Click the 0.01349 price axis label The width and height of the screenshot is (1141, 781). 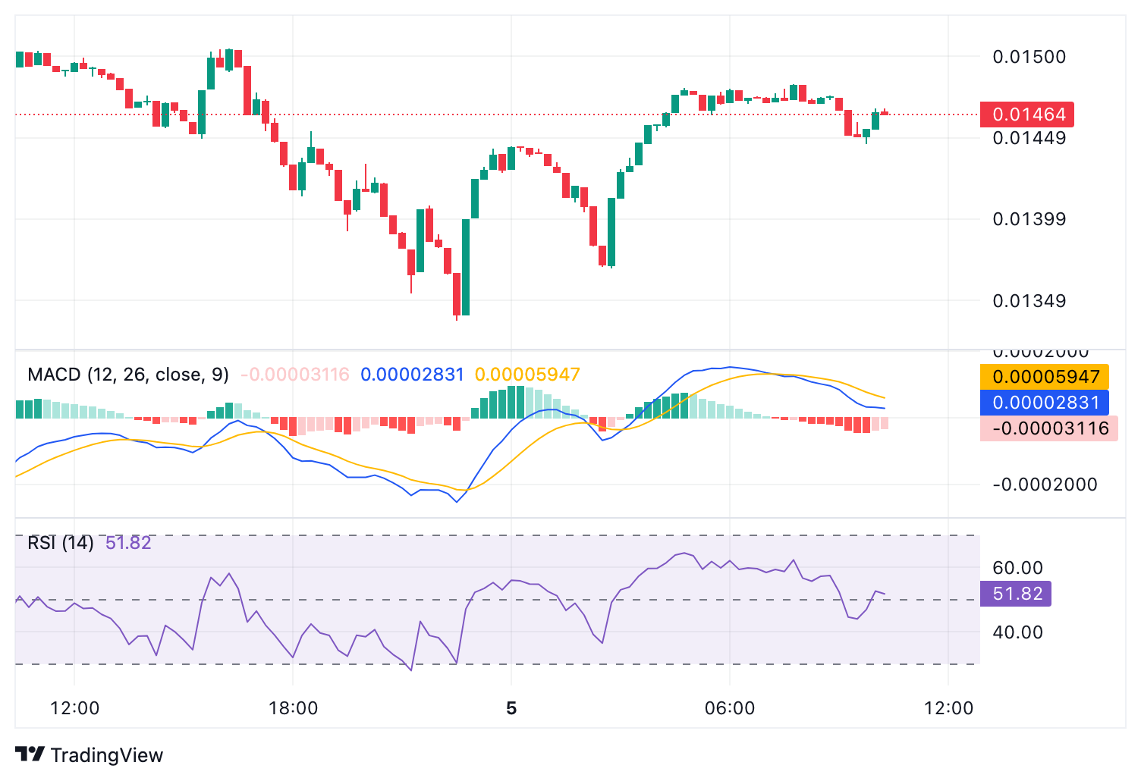coord(1029,301)
